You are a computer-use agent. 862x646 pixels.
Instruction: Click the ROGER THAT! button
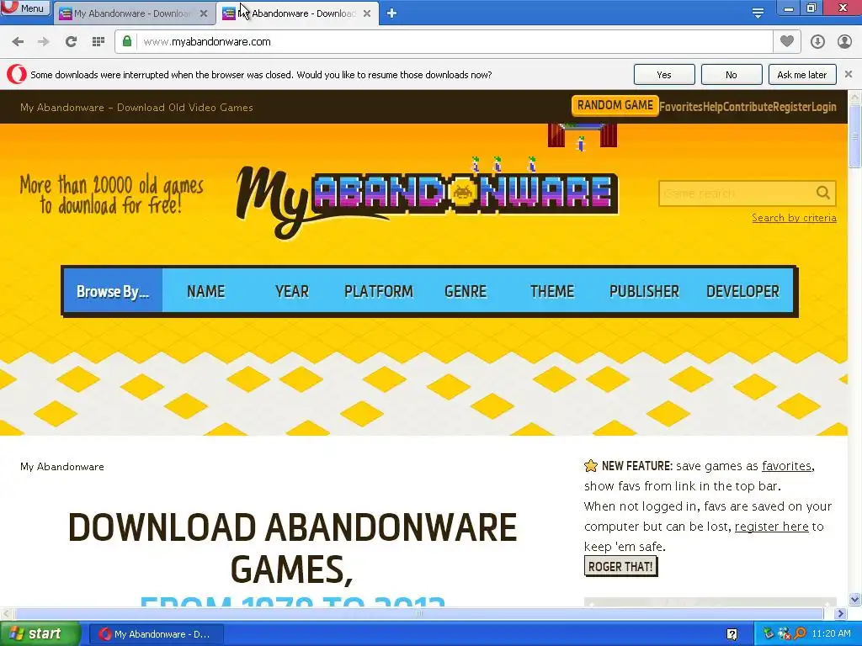[620, 566]
